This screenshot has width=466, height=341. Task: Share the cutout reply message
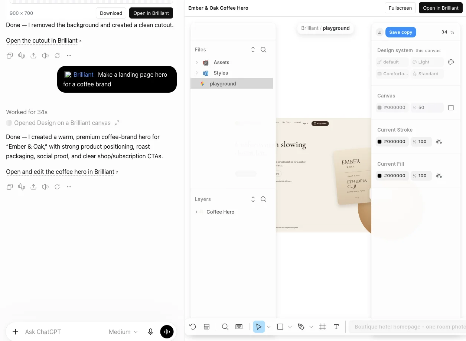coord(33,56)
